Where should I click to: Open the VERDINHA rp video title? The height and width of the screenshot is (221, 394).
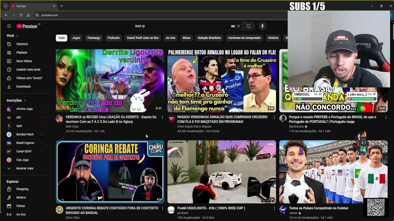point(111,119)
